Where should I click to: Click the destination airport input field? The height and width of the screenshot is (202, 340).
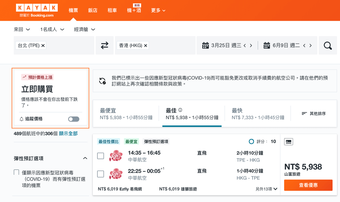pyautogui.click(x=155, y=45)
